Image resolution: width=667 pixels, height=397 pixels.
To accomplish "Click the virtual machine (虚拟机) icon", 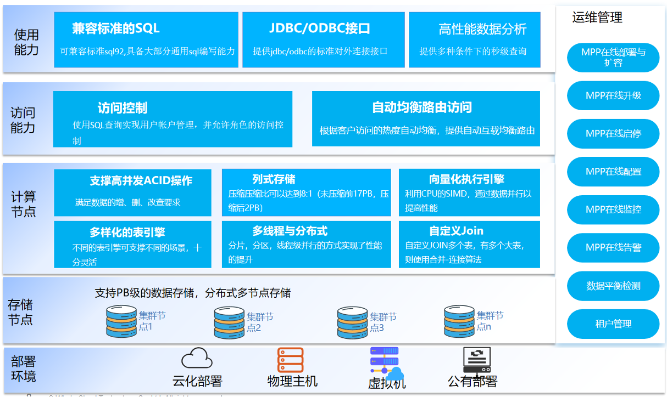I will pyautogui.click(x=386, y=363).
